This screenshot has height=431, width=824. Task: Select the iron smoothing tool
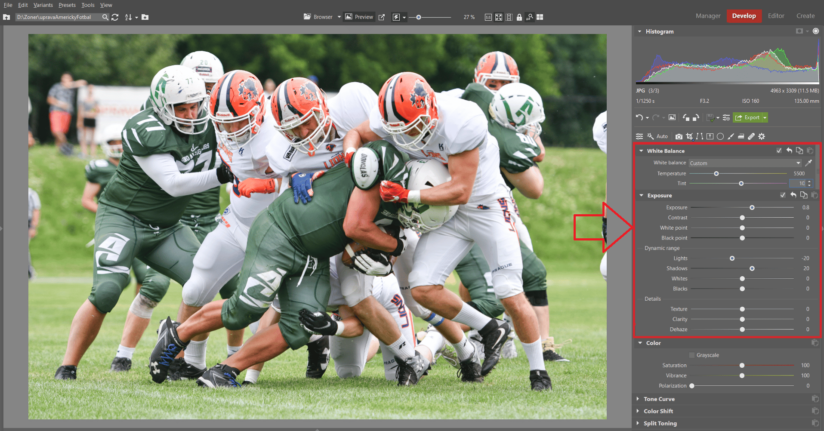point(741,136)
